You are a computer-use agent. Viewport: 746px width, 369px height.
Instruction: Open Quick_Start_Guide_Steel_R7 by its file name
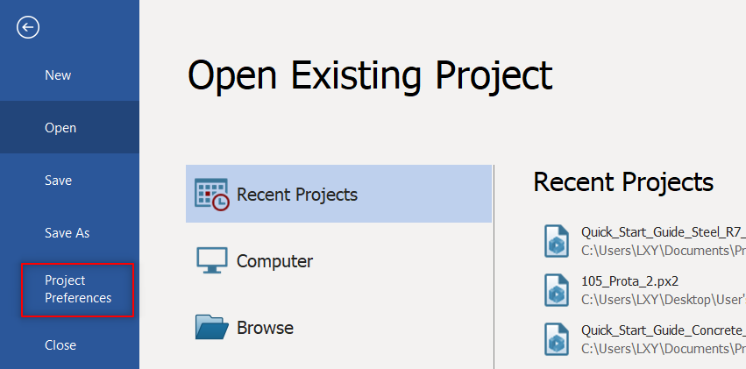pos(662,232)
